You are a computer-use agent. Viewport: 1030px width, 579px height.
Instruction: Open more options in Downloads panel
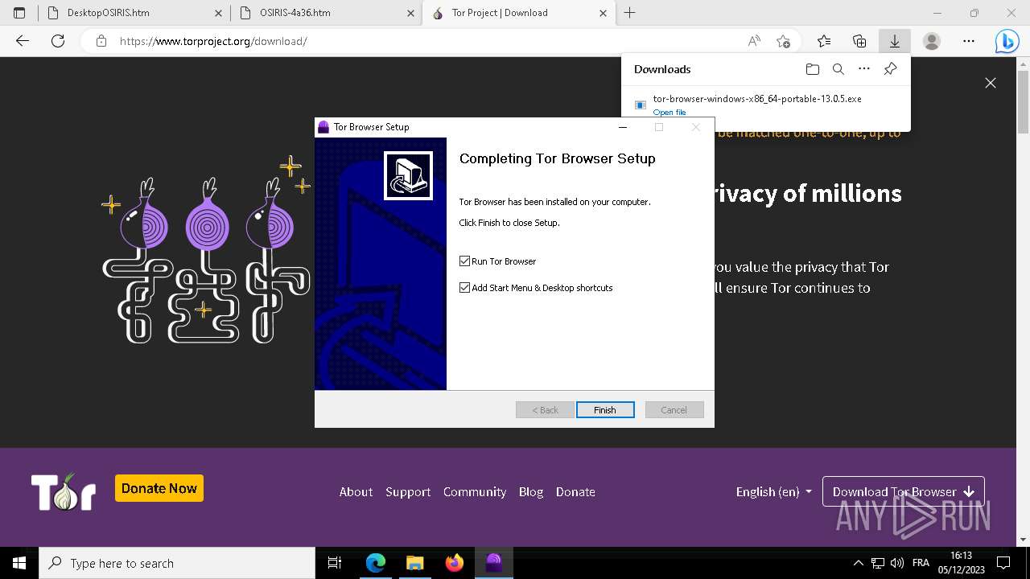(x=864, y=69)
